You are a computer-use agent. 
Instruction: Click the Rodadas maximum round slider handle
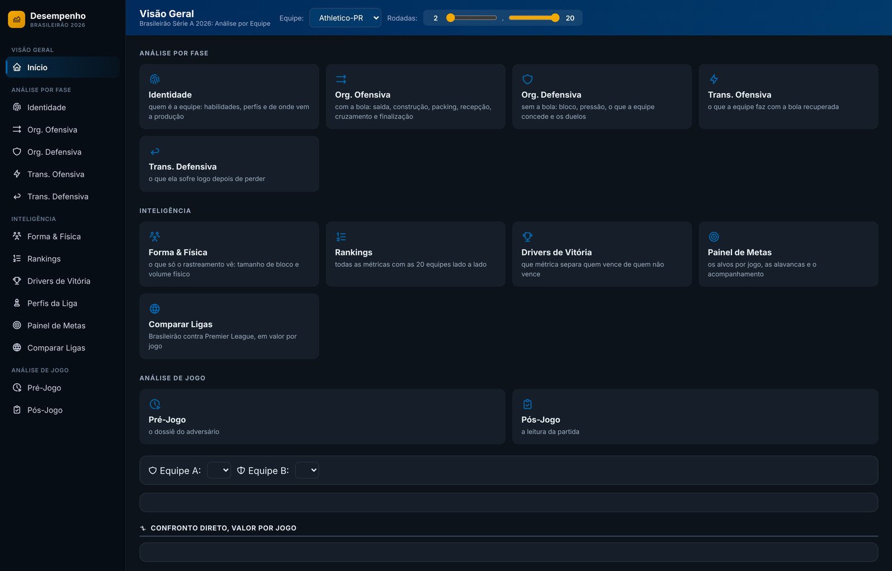[555, 18]
